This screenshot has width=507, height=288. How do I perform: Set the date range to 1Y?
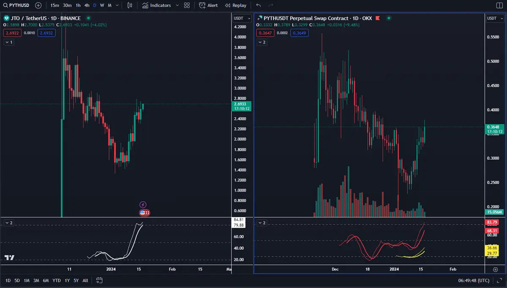tap(67, 280)
